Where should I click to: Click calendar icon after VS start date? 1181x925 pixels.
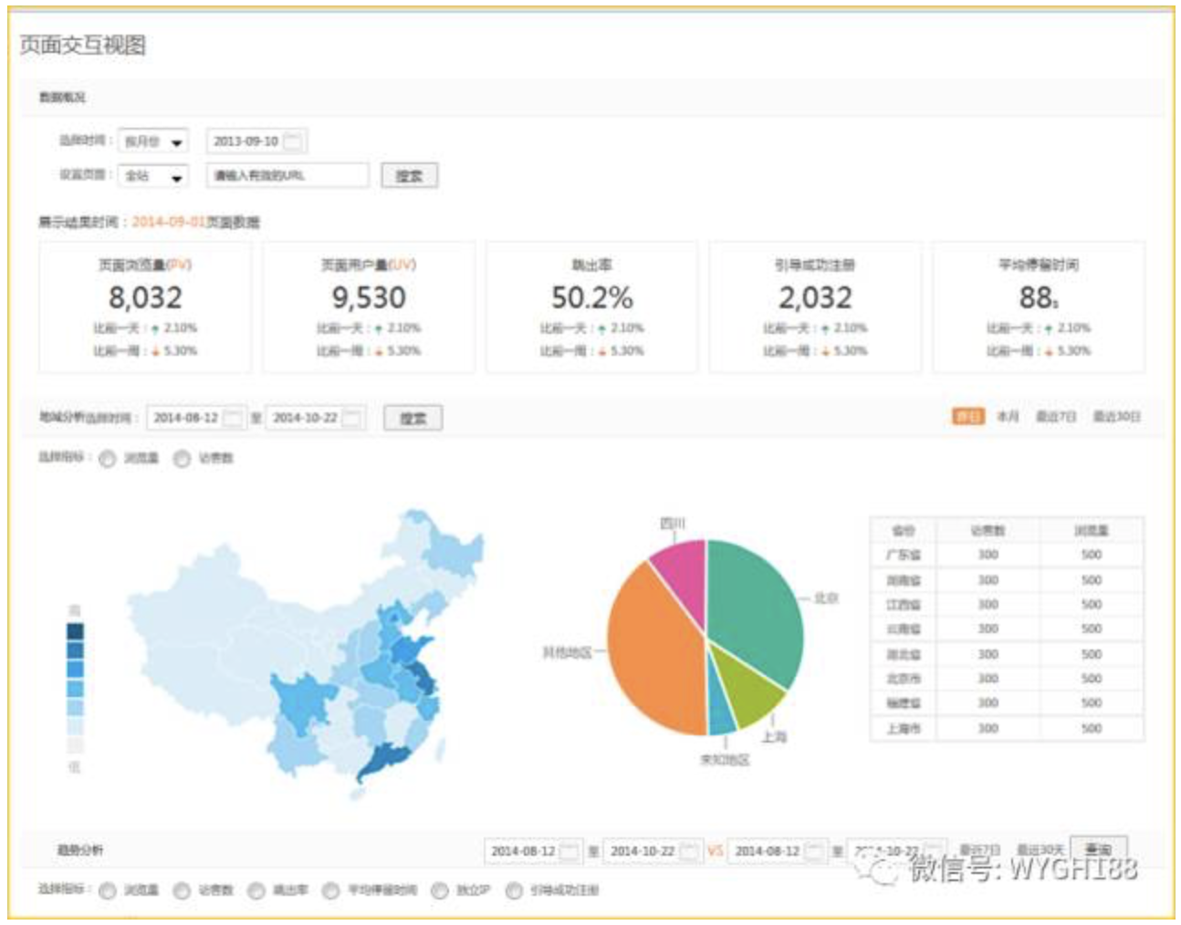[x=814, y=851]
